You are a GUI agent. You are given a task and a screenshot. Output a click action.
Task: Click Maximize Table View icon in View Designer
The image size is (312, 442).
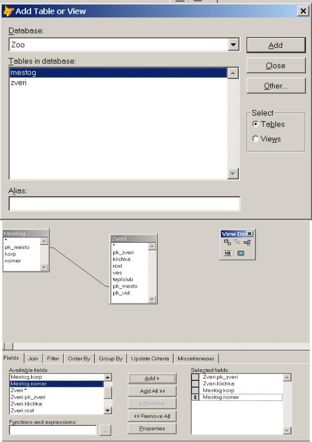(x=241, y=253)
